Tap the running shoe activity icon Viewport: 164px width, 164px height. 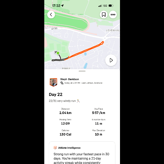pos(62,83)
